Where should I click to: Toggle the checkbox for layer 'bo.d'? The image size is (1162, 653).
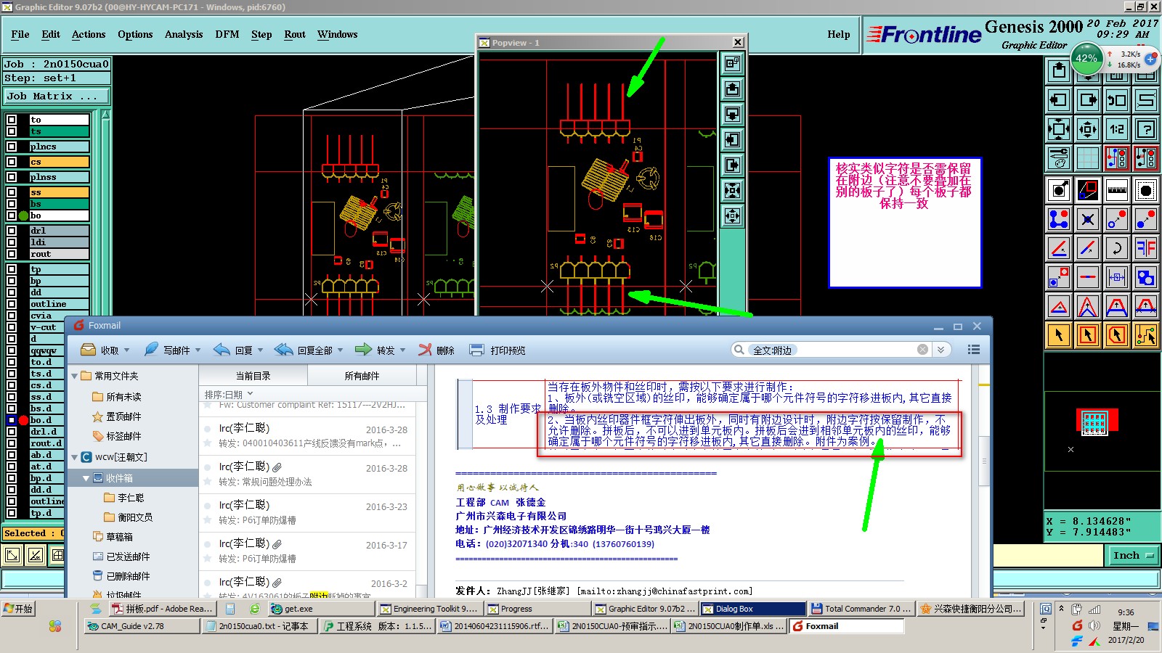[x=12, y=420]
